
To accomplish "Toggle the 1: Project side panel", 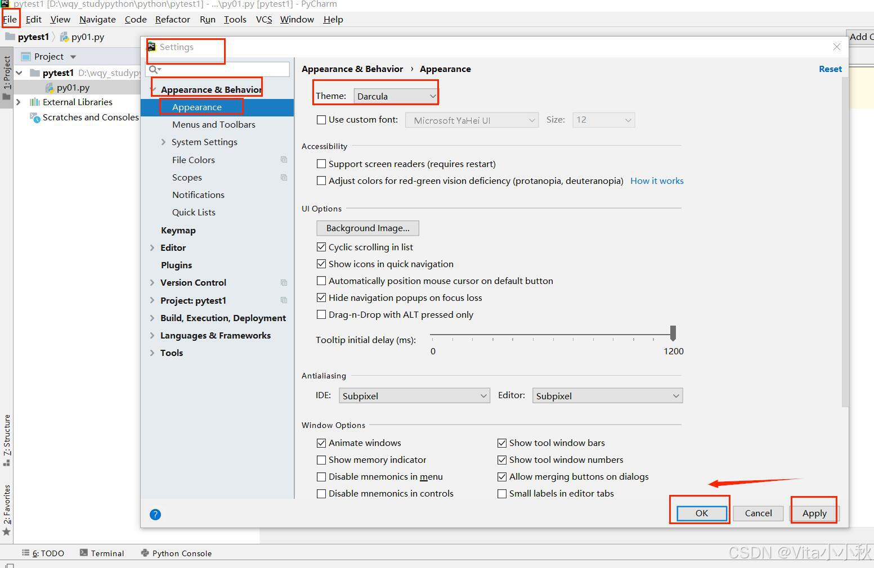I will [7, 78].
